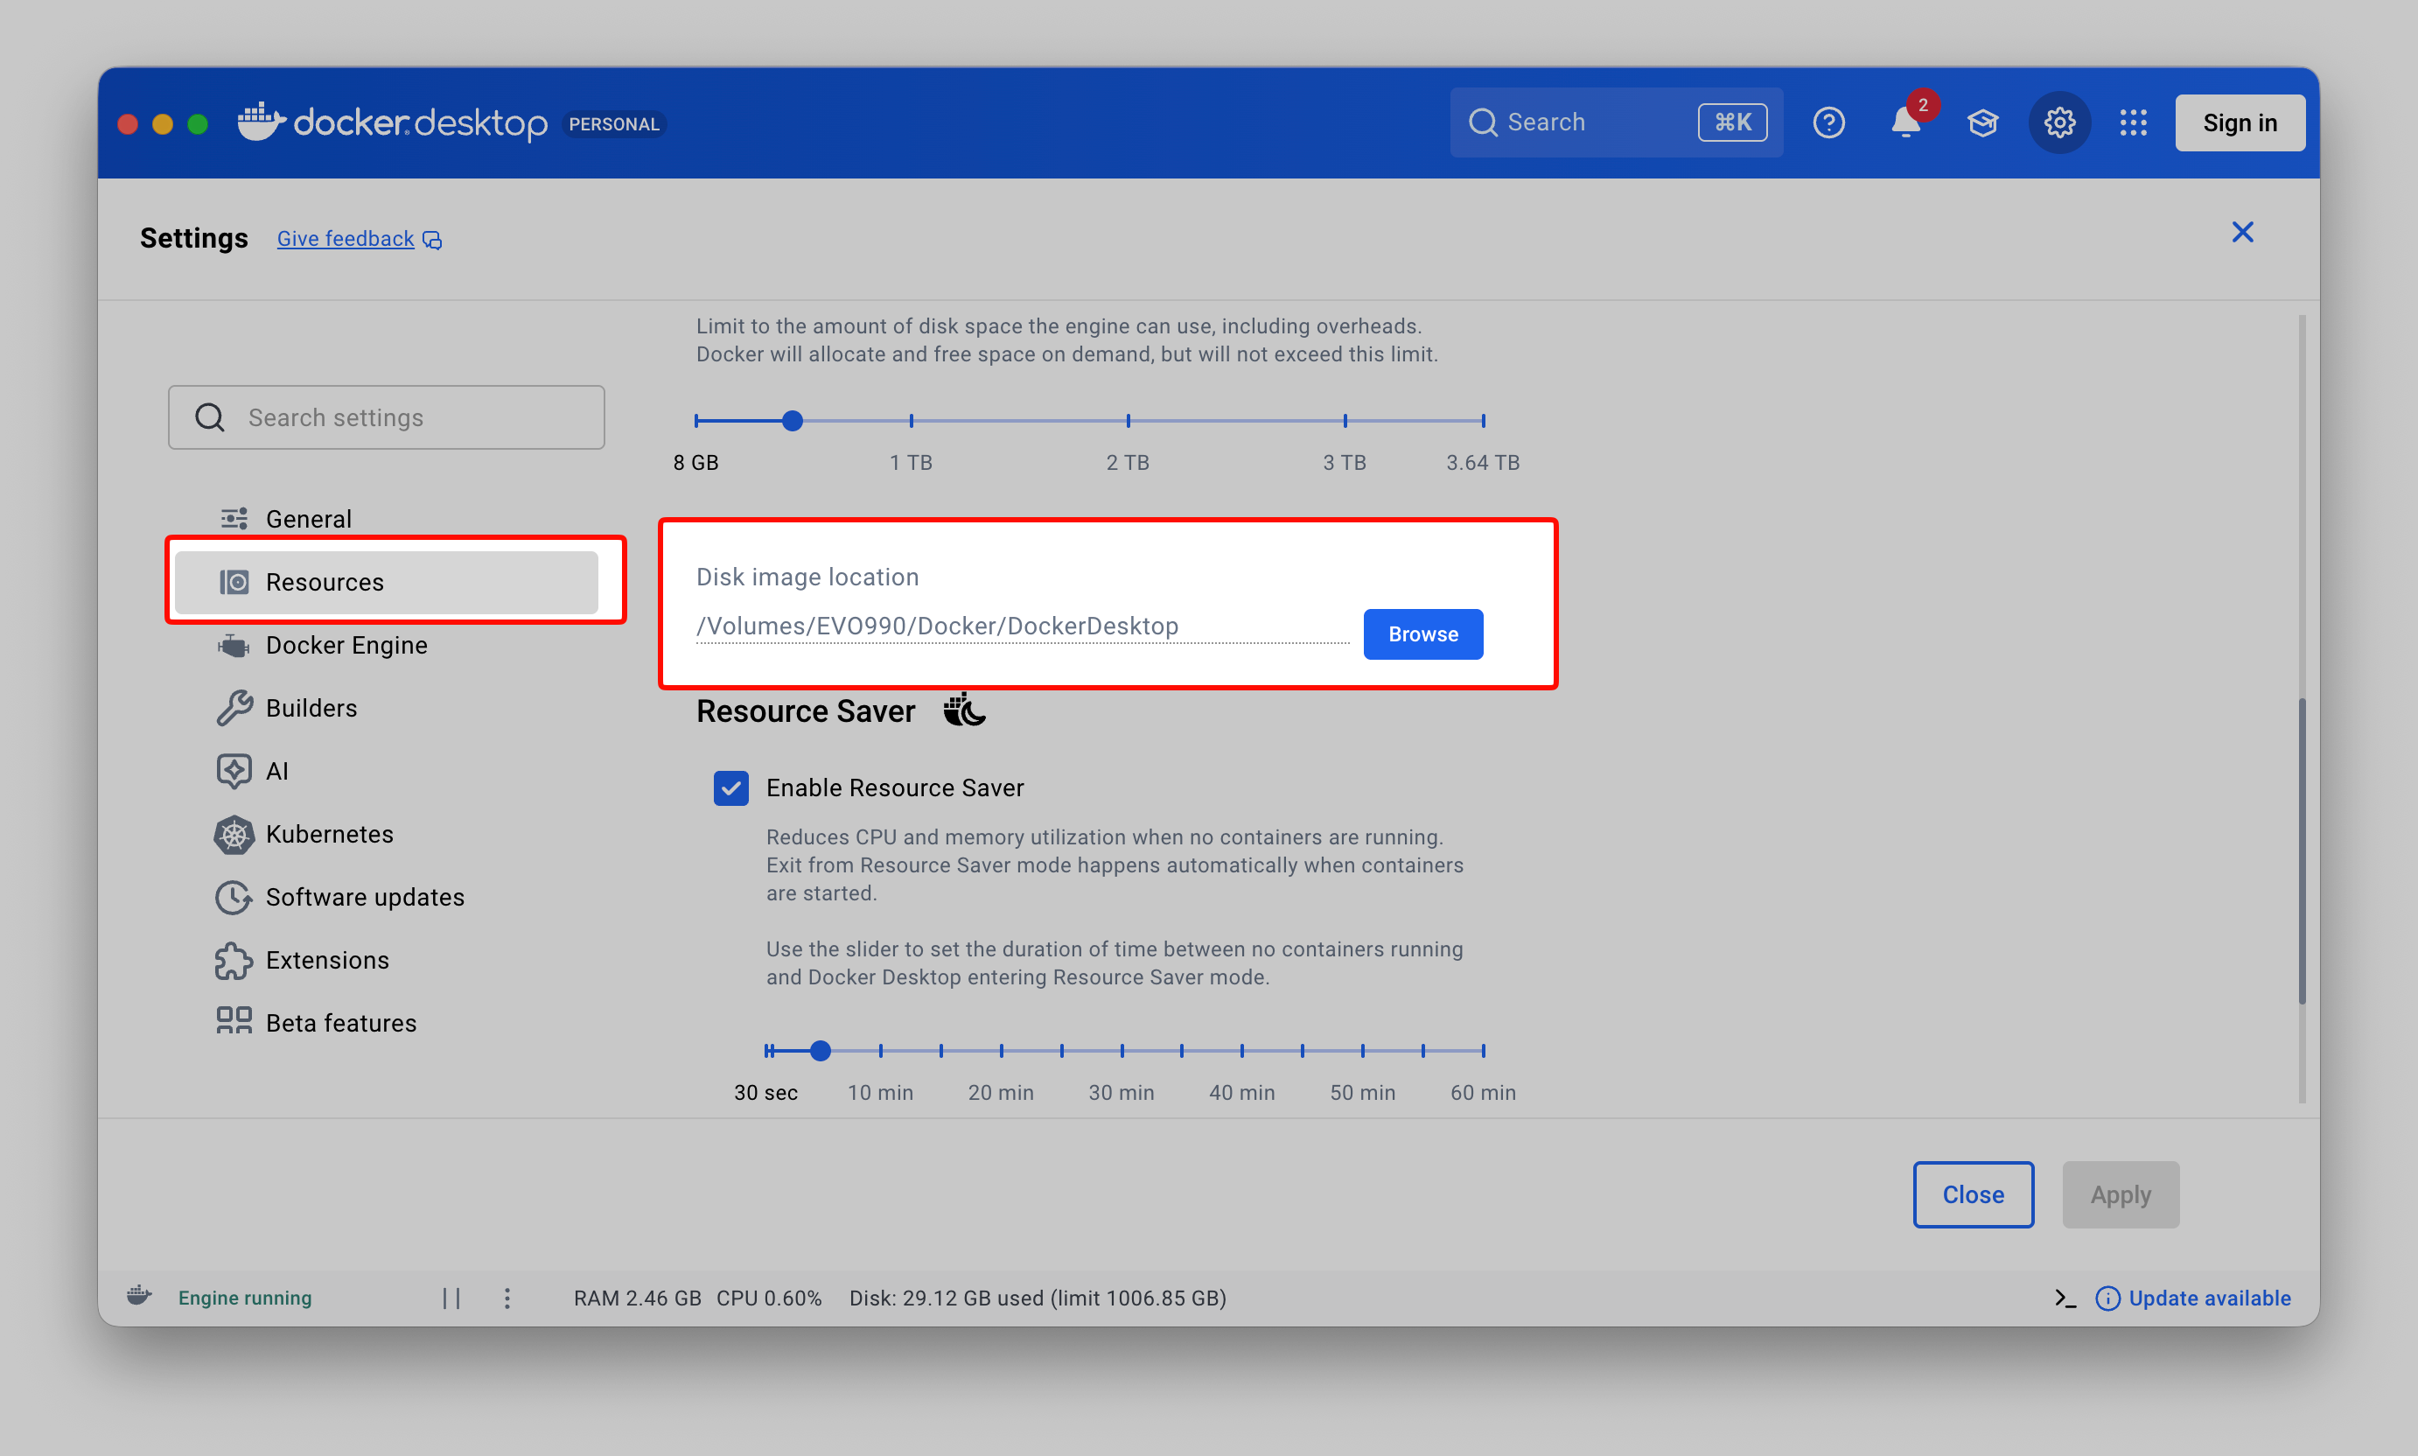Click the Builders wrench icon
Image resolution: width=2418 pixels, height=1456 pixels.
[x=234, y=709]
